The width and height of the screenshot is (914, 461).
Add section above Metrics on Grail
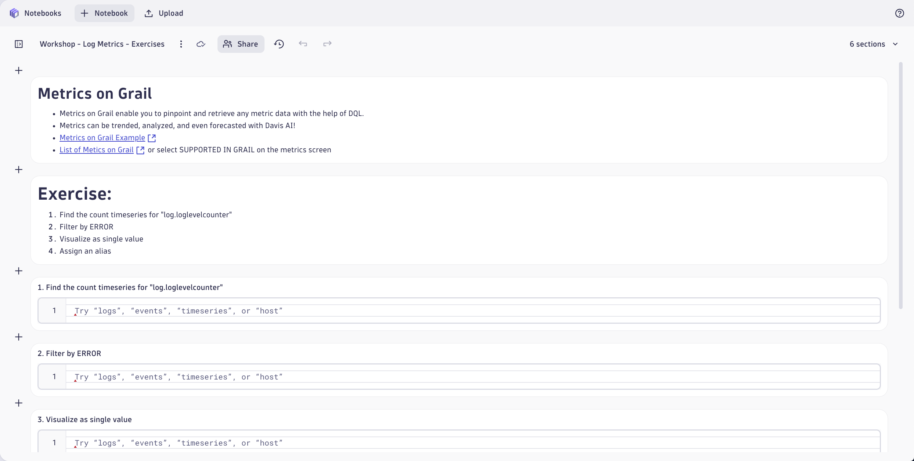19,70
